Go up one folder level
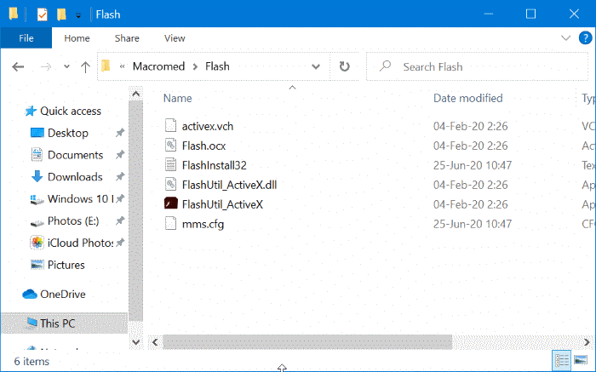 [x=85, y=67]
